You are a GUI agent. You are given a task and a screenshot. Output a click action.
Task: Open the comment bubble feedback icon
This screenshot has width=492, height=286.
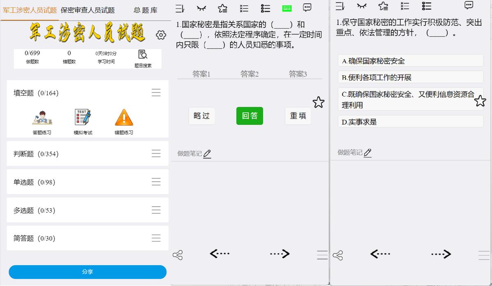[x=307, y=8]
